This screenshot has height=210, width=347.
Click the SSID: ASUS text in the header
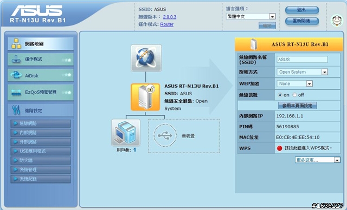152,9
